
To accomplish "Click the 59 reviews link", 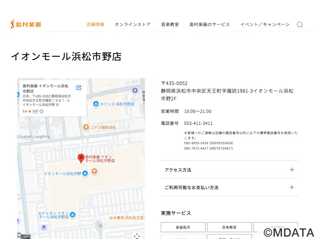I will pos(35,112).
